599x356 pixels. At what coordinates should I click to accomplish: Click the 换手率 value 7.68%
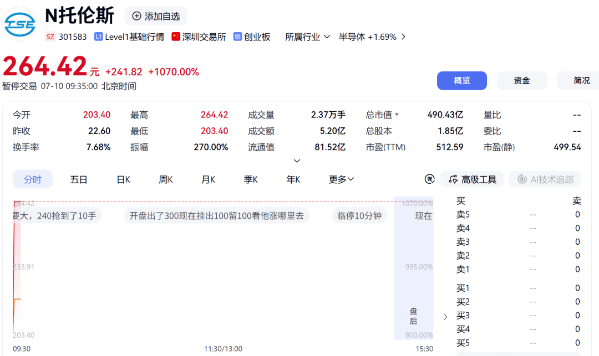[x=98, y=147]
